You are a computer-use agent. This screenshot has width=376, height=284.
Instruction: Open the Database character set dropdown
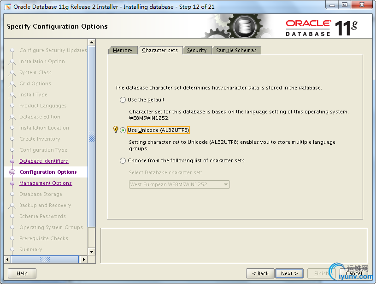click(179, 184)
